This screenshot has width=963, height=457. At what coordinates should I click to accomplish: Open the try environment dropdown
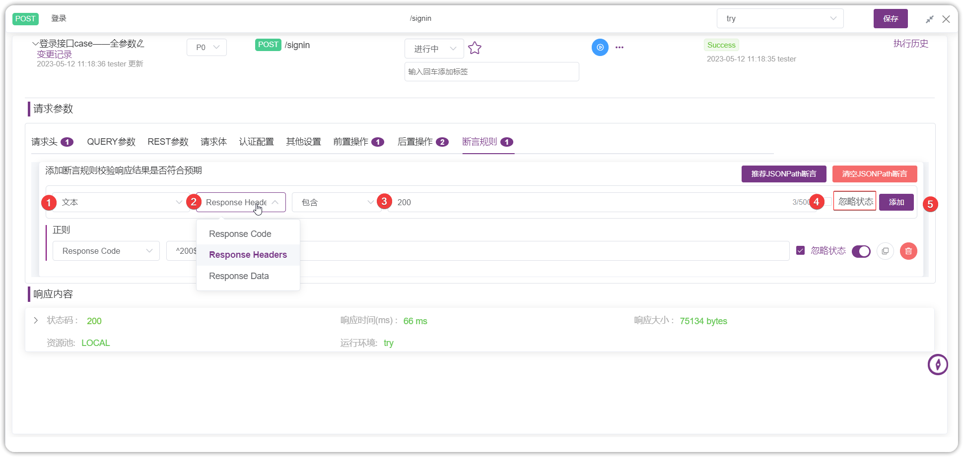[x=780, y=18]
